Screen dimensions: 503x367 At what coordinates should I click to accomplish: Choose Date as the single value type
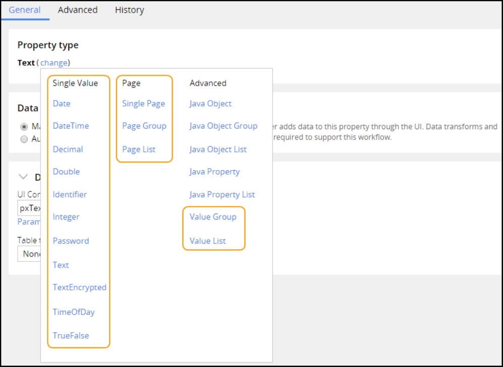62,103
